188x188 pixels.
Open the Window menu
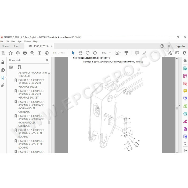pyautogui.click(x=27, y=41)
